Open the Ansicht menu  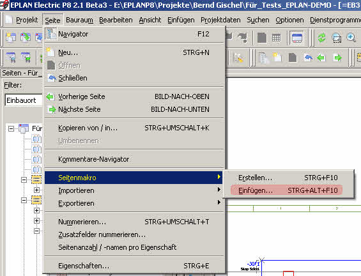(x=150, y=20)
